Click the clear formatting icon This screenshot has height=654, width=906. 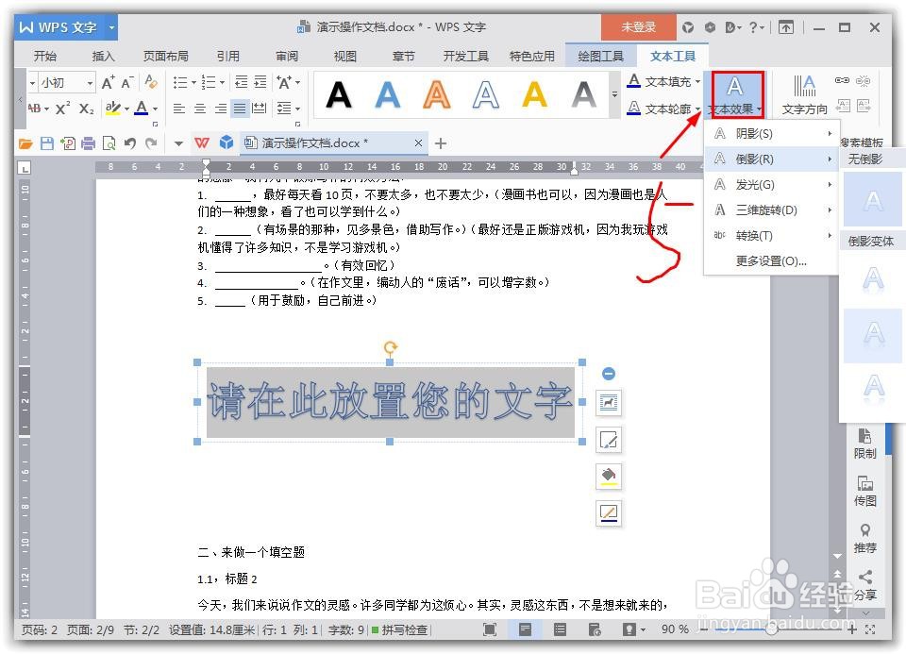pyautogui.click(x=148, y=84)
